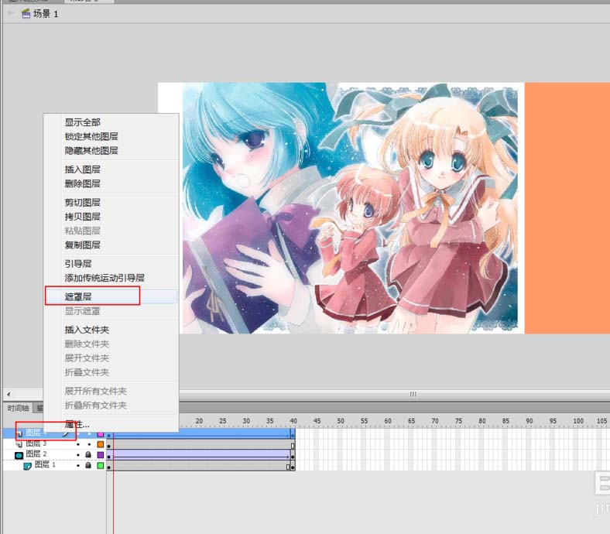The width and height of the screenshot is (610, 534).
Task: Click the anime illustration on the stage
Action: pos(350,208)
